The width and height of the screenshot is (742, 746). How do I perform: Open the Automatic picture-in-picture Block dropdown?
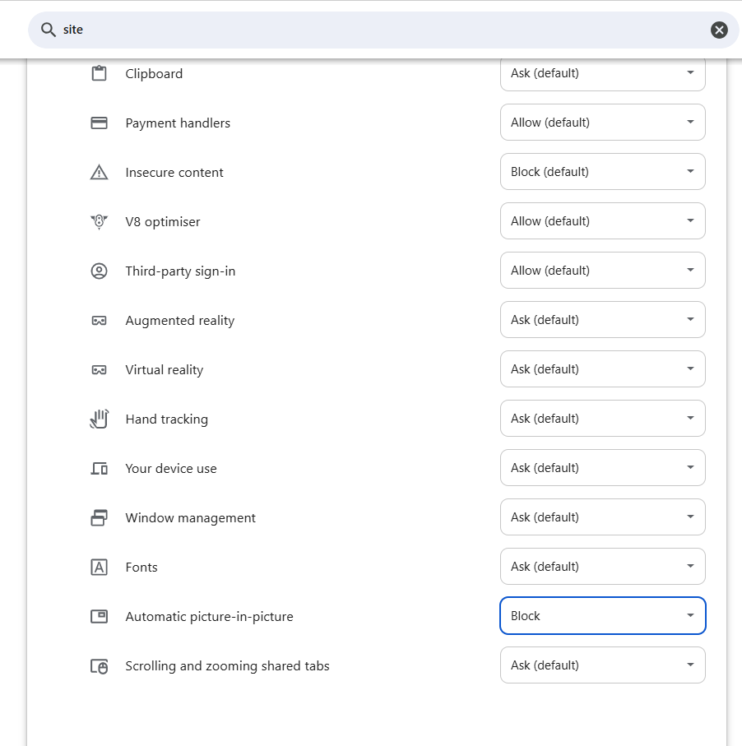(x=602, y=616)
